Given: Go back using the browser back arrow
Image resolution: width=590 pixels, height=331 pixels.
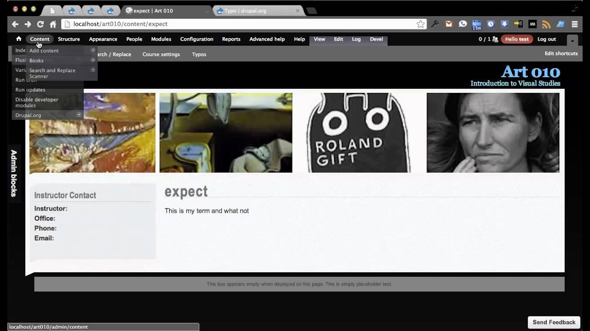Looking at the screenshot, I should click(x=15, y=24).
